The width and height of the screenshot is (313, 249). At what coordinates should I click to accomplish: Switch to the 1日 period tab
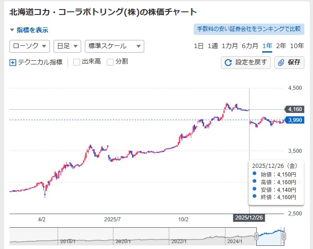coord(199,46)
